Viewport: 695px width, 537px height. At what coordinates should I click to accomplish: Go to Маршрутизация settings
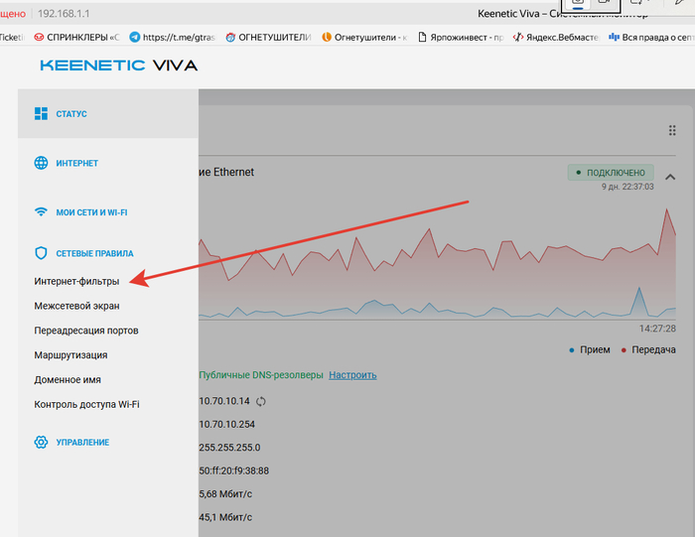(70, 355)
